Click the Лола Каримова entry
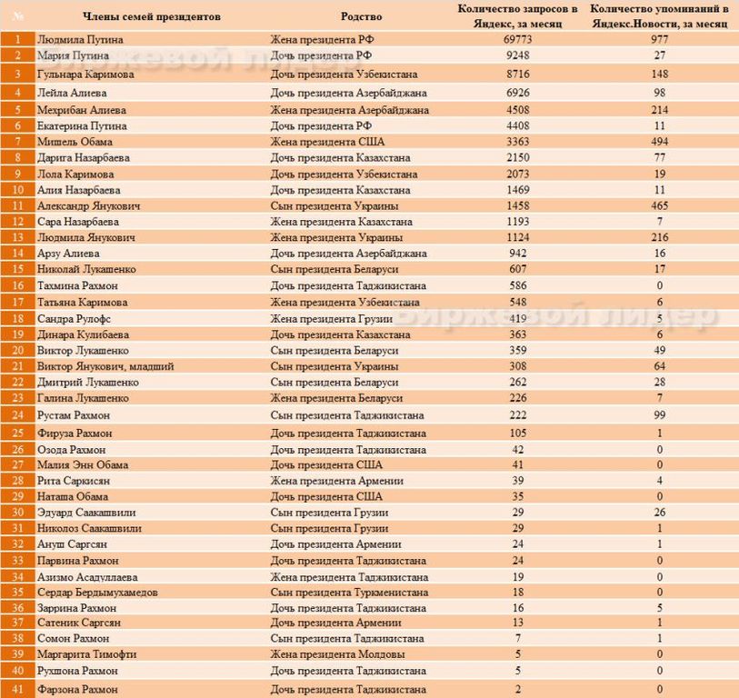Image resolution: width=739 pixels, height=698 pixels. 75,174
